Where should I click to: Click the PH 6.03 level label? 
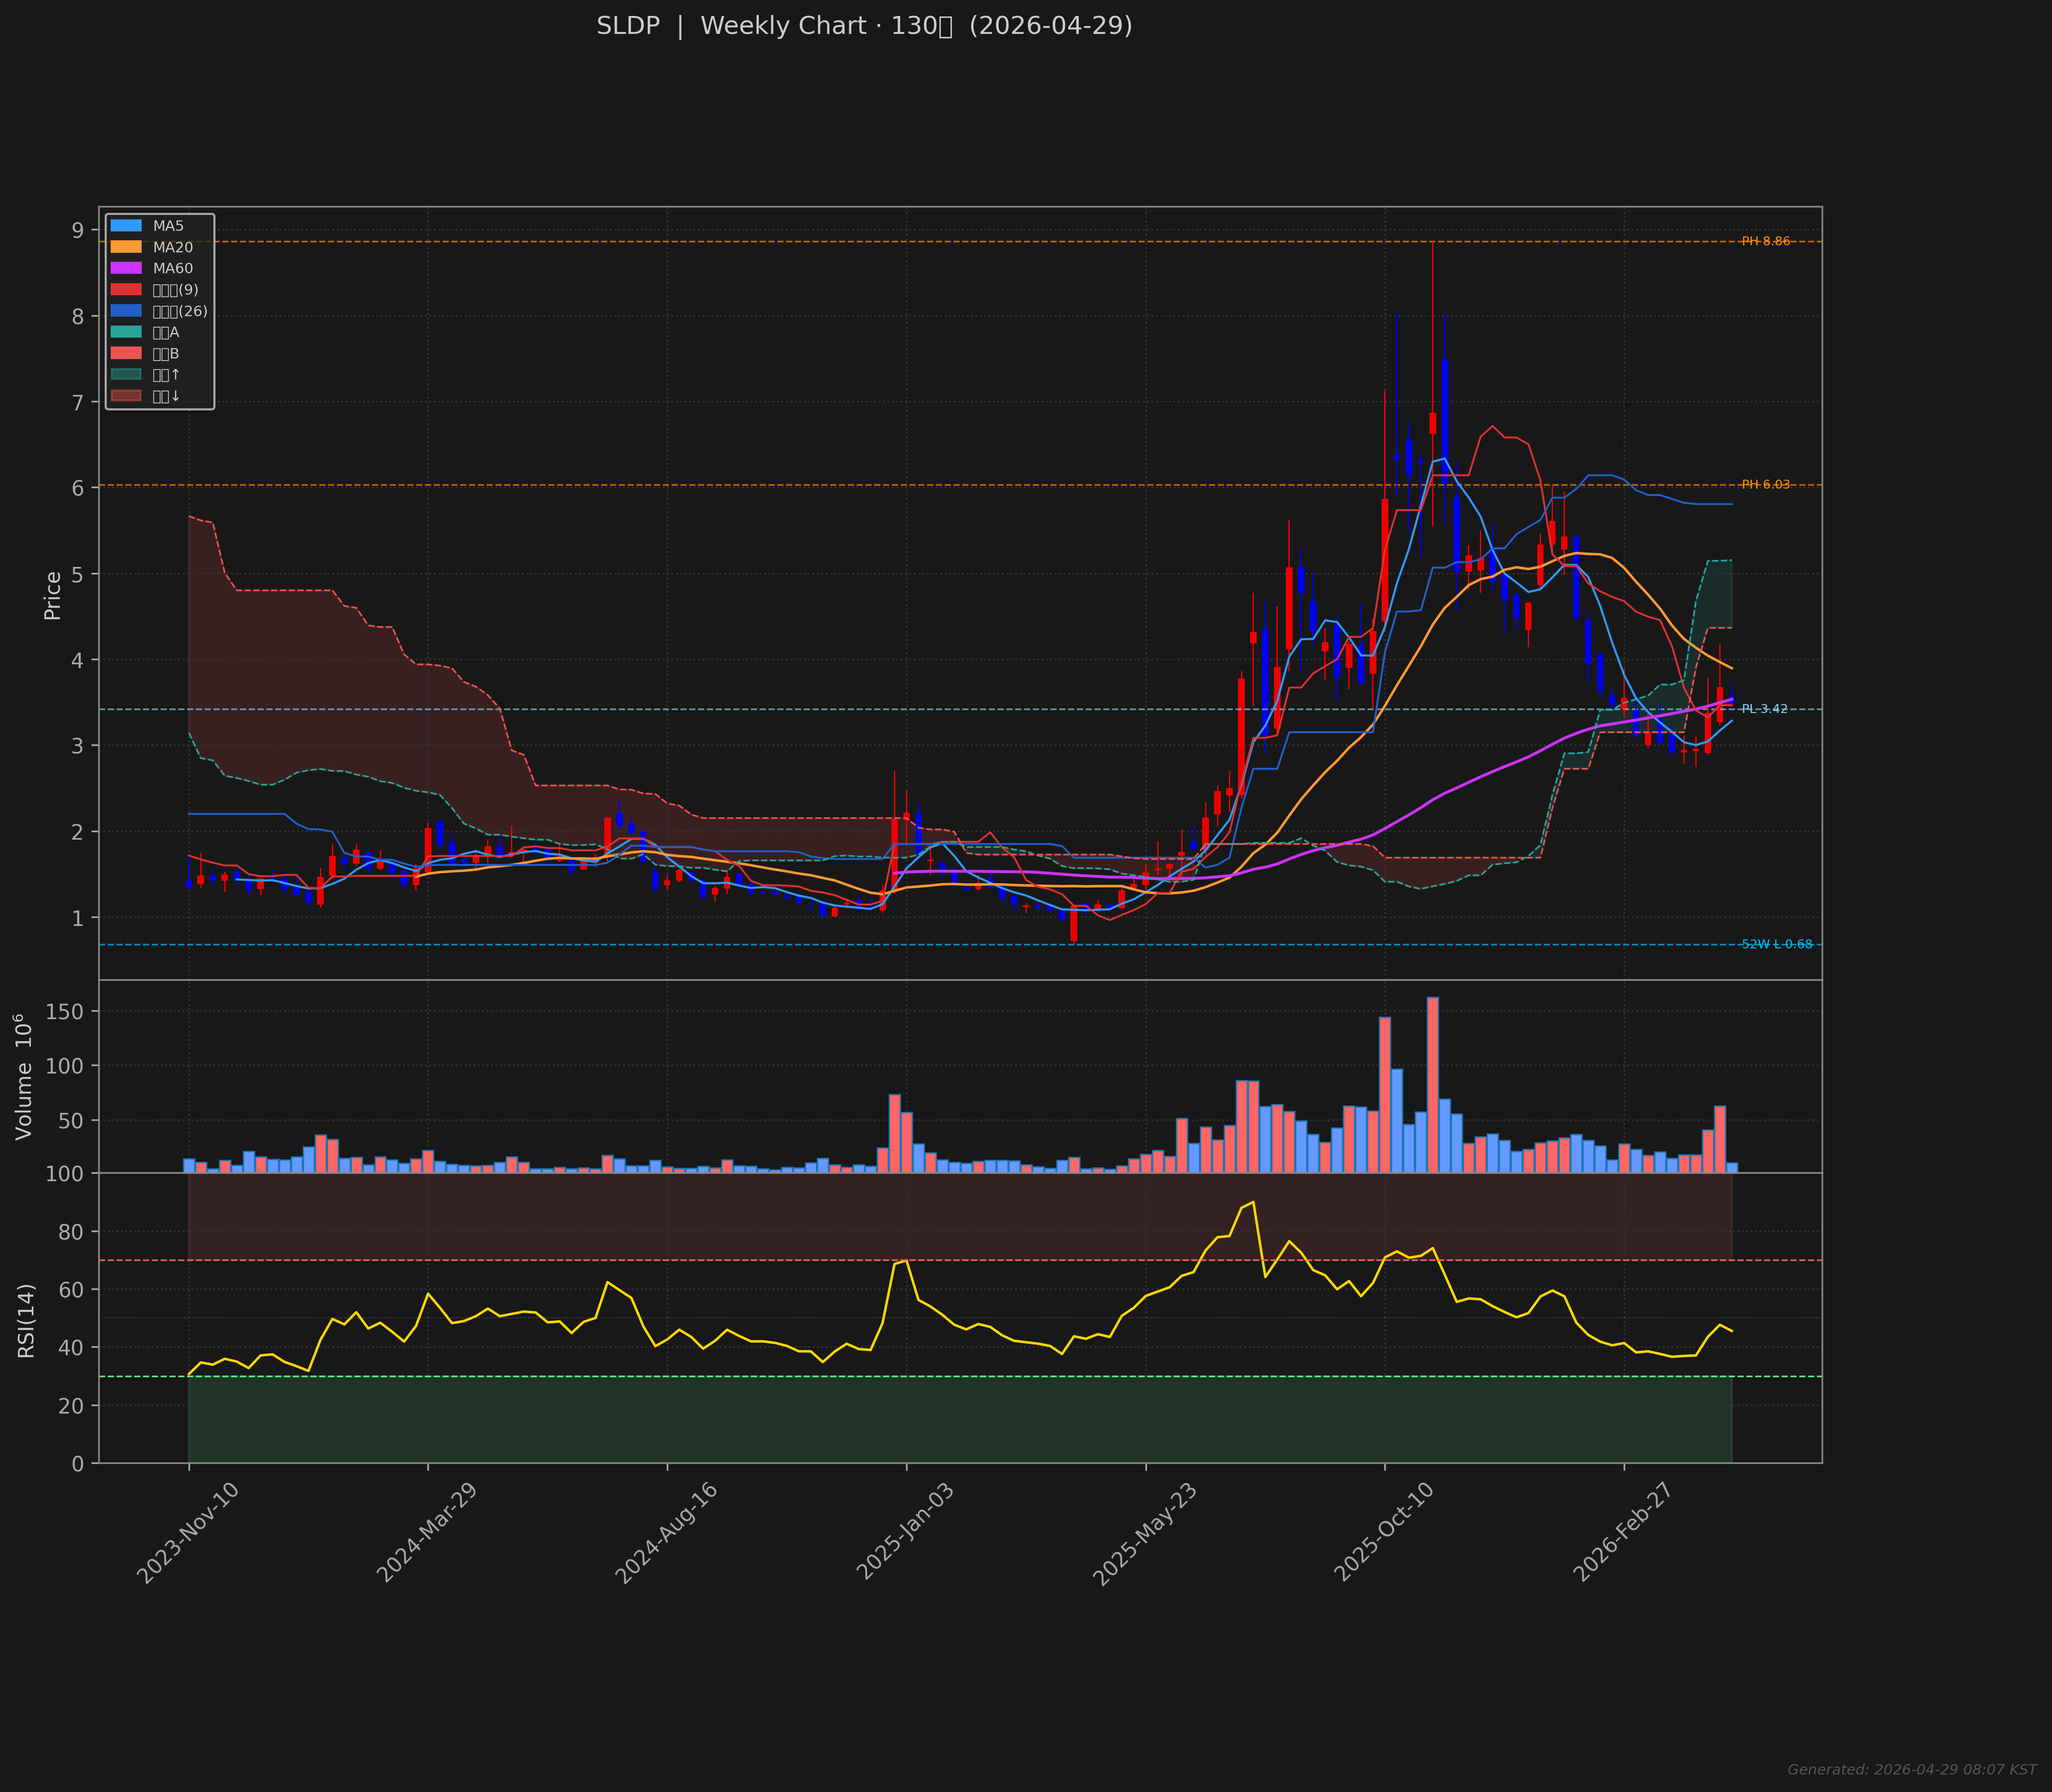coord(1765,485)
